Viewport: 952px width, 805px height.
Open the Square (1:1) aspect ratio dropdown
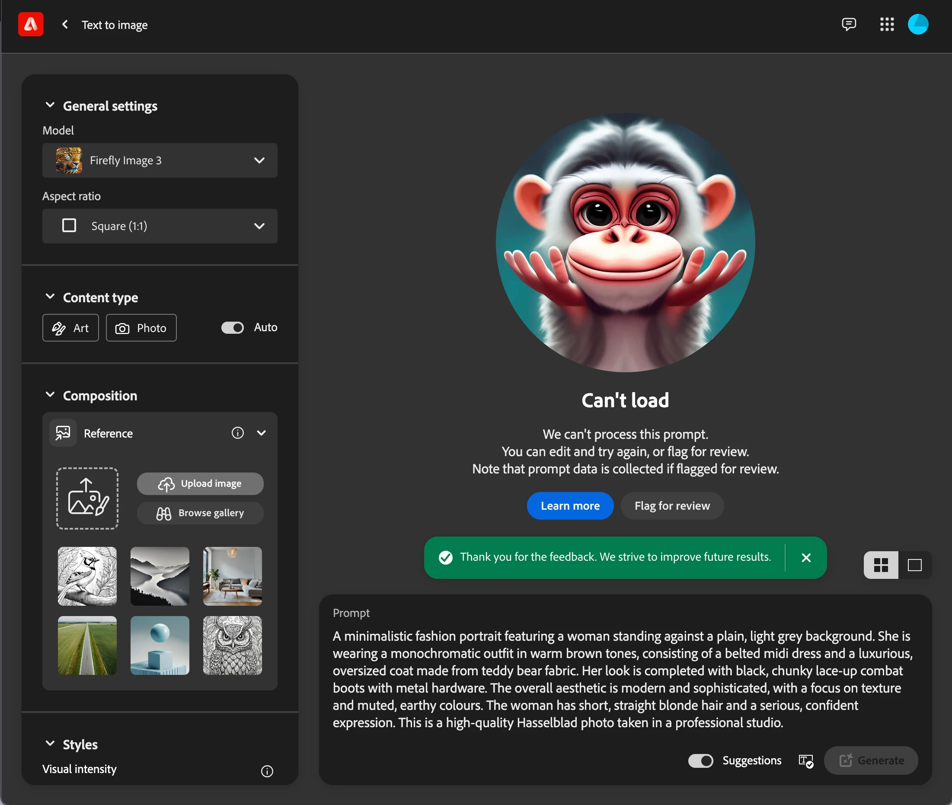point(160,226)
